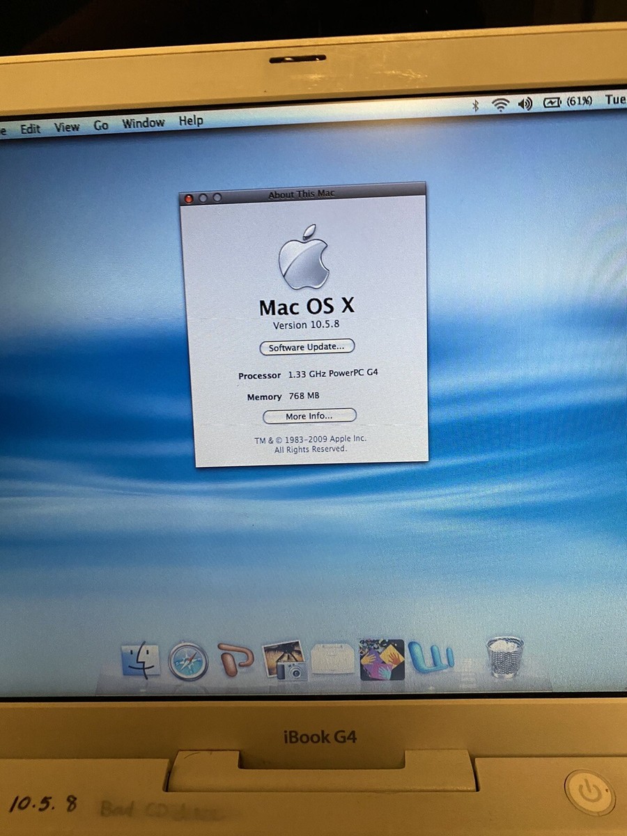Click the More Info button
Screen dimensions: 627x836
[x=309, y=416]
